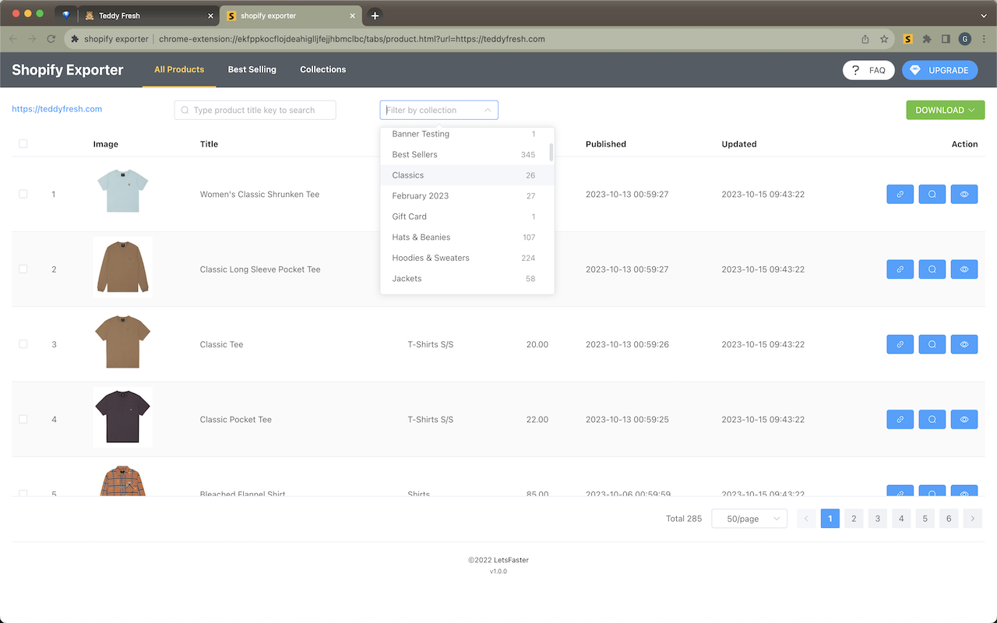997x623 pixels.
Task: Choose Jackets collection option
Action: click(x=467, y=279)
